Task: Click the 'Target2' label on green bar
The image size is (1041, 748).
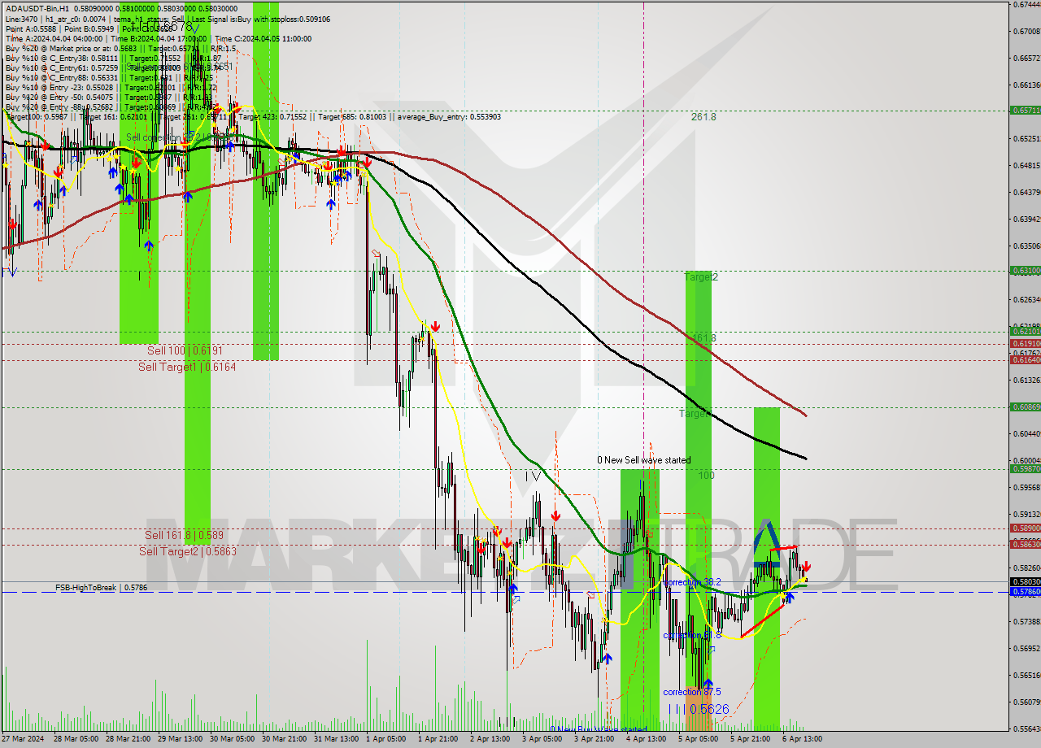Action: tap(700, 277)
